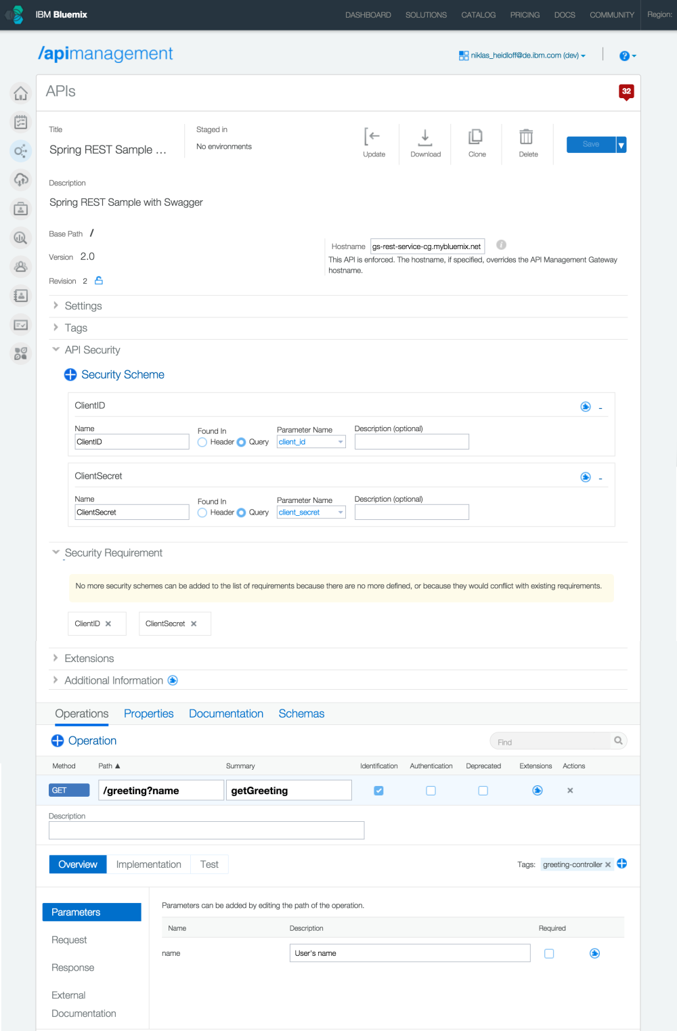
Task: Expand the Settings section
Action: [56, 305]
